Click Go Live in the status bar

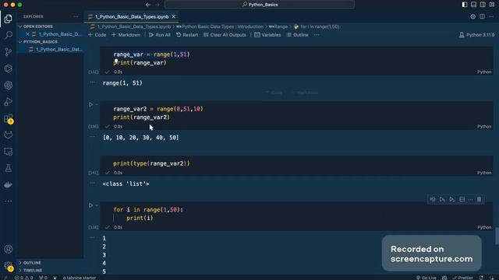click(426, 278)
